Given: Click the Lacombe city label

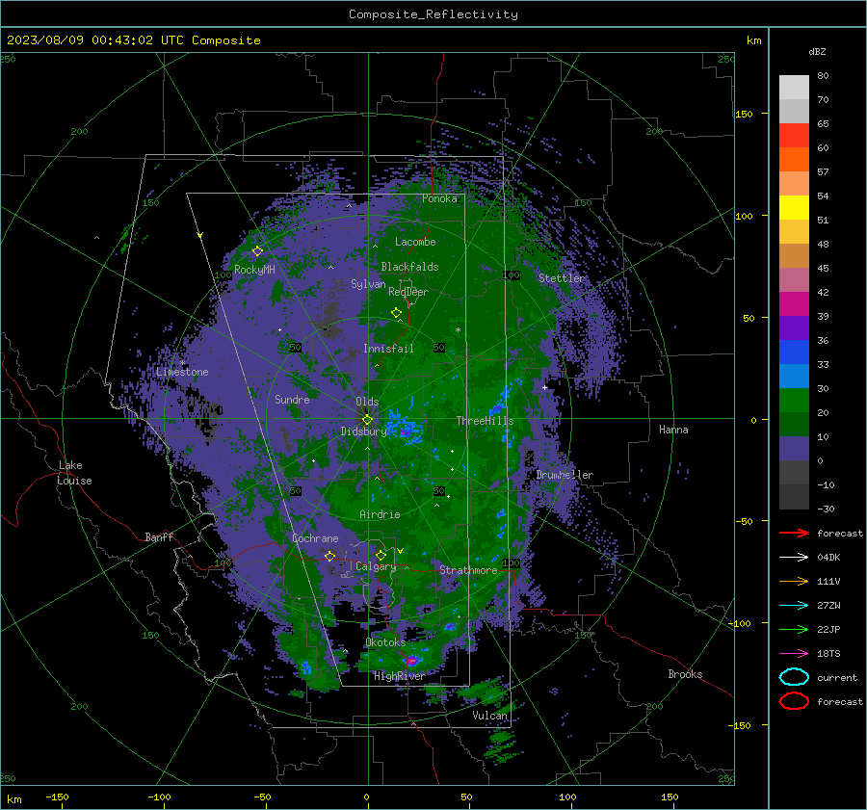Looking at the screenshot, I should point(415,242).
